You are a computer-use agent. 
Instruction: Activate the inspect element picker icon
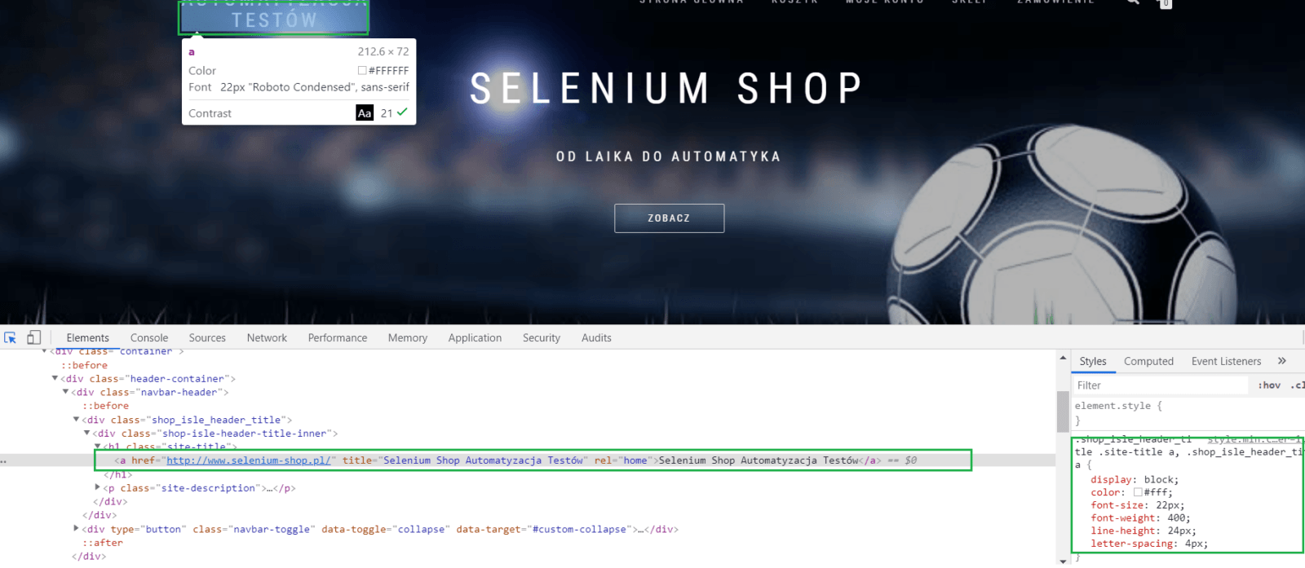(x=11, y=337)
